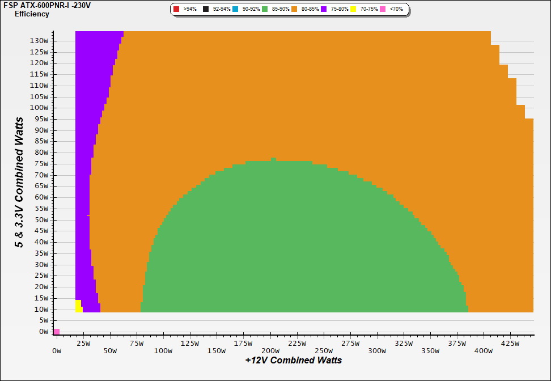
Task: Click the black 92-94% legend swatch
Action: (x=206, y=10)
